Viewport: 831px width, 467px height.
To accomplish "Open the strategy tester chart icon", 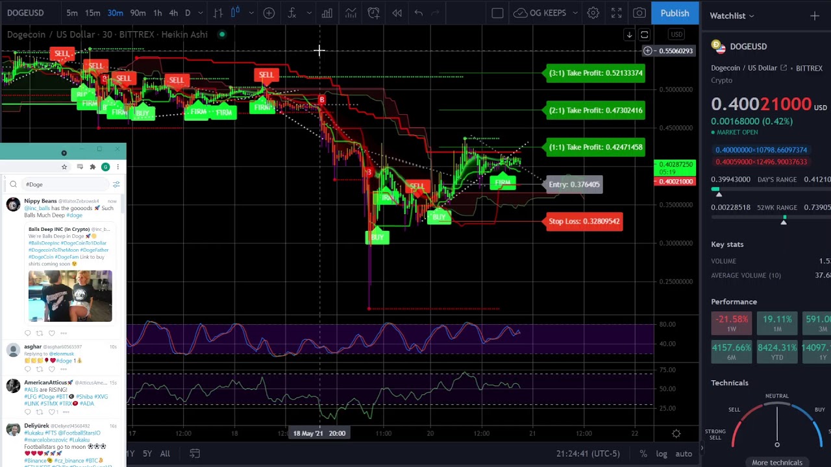I will coord(351,13).
